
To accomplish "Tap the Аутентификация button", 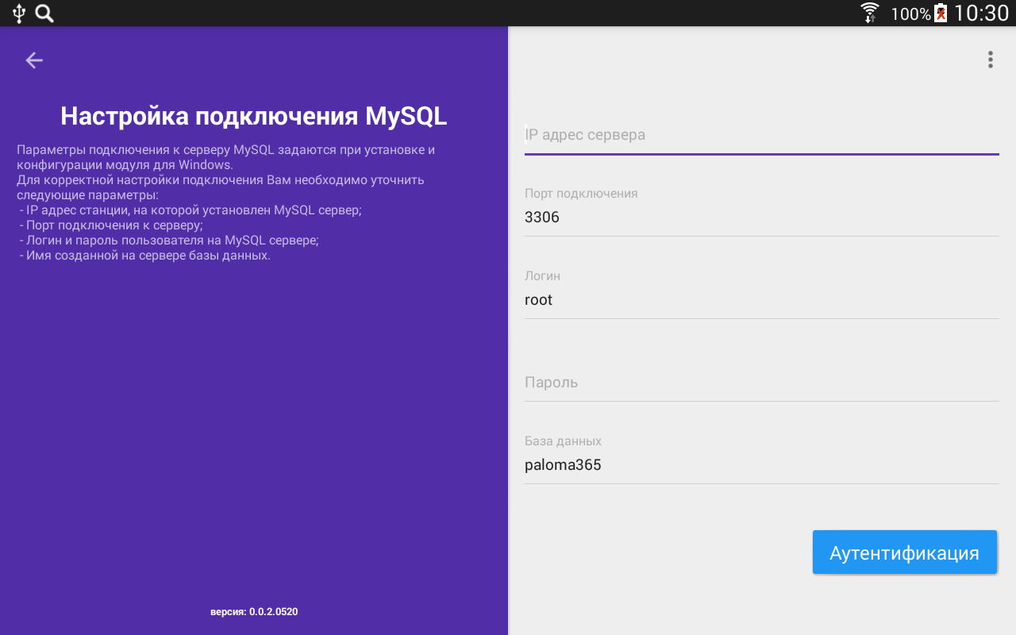I will pos(905,552).
